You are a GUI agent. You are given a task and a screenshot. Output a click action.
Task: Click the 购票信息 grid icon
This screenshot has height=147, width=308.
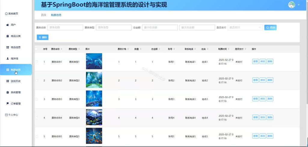(x=8, y=70)
